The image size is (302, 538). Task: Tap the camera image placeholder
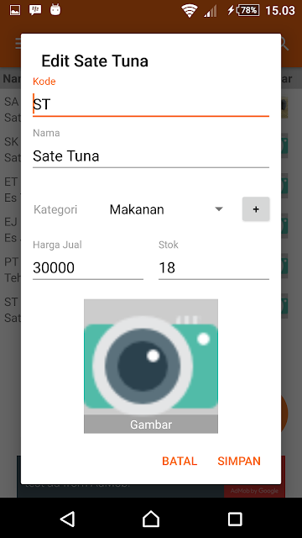[151, 366]
